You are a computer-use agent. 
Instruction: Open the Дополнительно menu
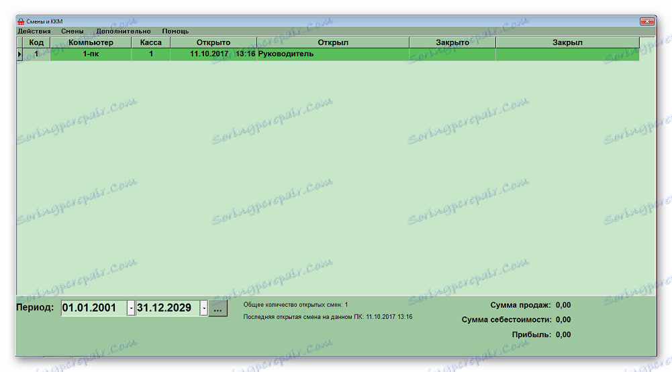coord(124,32)
